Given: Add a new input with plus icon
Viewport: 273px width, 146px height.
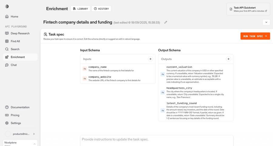Looking at the screenshot, I should [x=150, y=59].
